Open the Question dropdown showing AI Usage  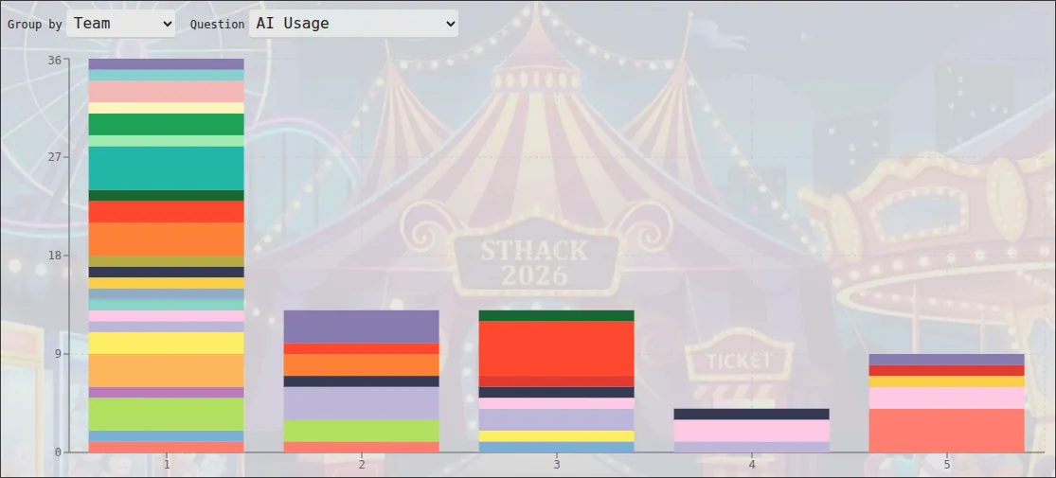(353, 23)
